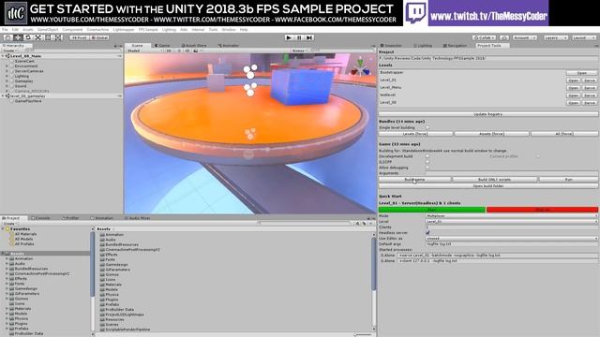Select the Scale tool in toolbar
This screenshot has width=600, height=337.
[x=37, y=37]
